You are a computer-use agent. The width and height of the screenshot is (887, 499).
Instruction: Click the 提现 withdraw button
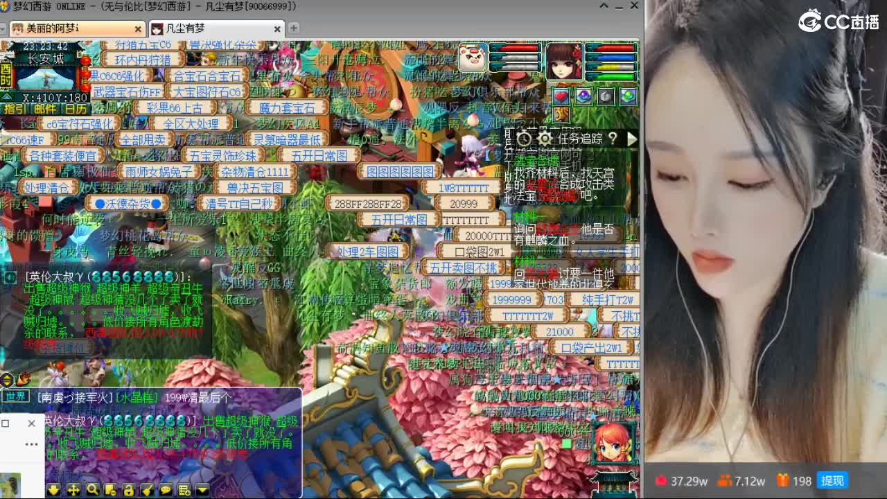point(832,480)
